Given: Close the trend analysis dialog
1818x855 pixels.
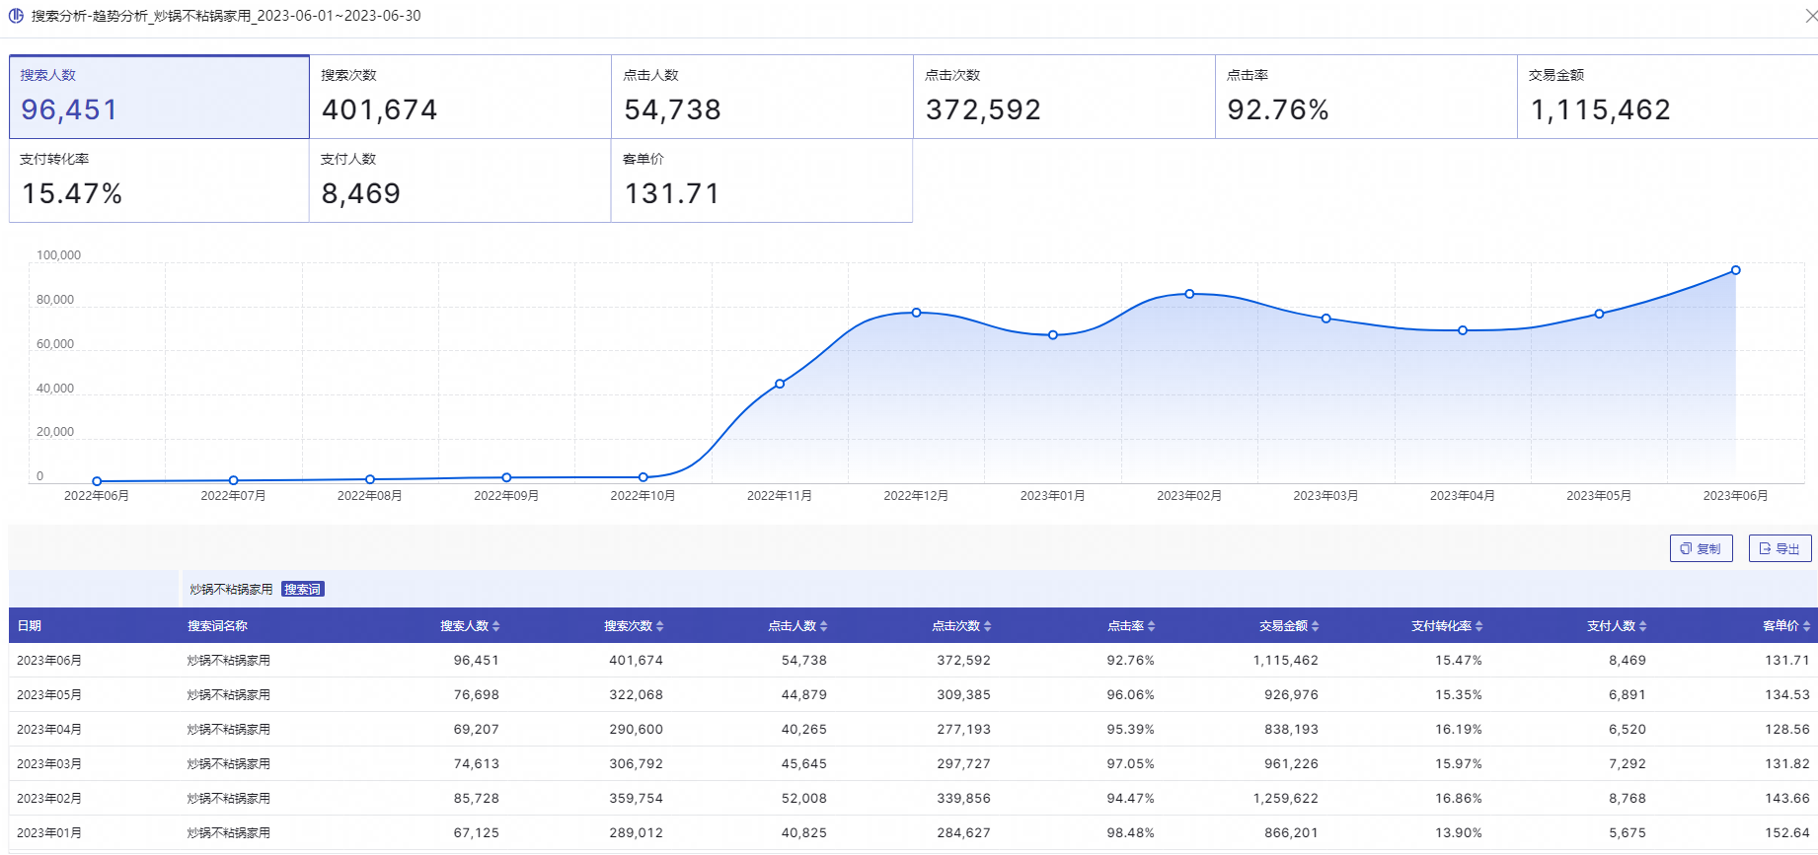Looking at the screenshot, I should pyautogui.click(x=1809, y=16).
